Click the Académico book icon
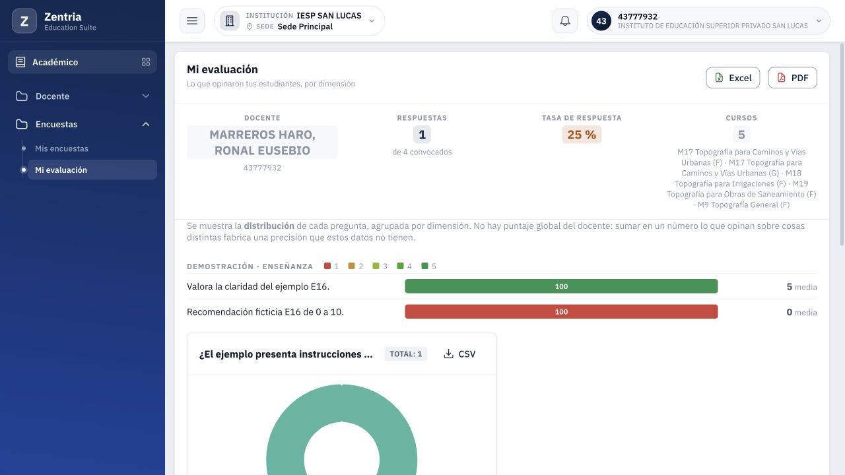 tap(20, 62)
